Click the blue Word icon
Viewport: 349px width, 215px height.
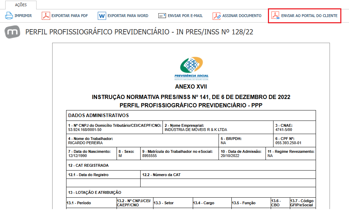coord(102,16)
